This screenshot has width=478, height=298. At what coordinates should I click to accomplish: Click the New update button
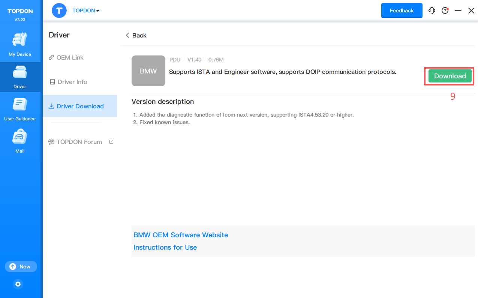coord(21,267)
